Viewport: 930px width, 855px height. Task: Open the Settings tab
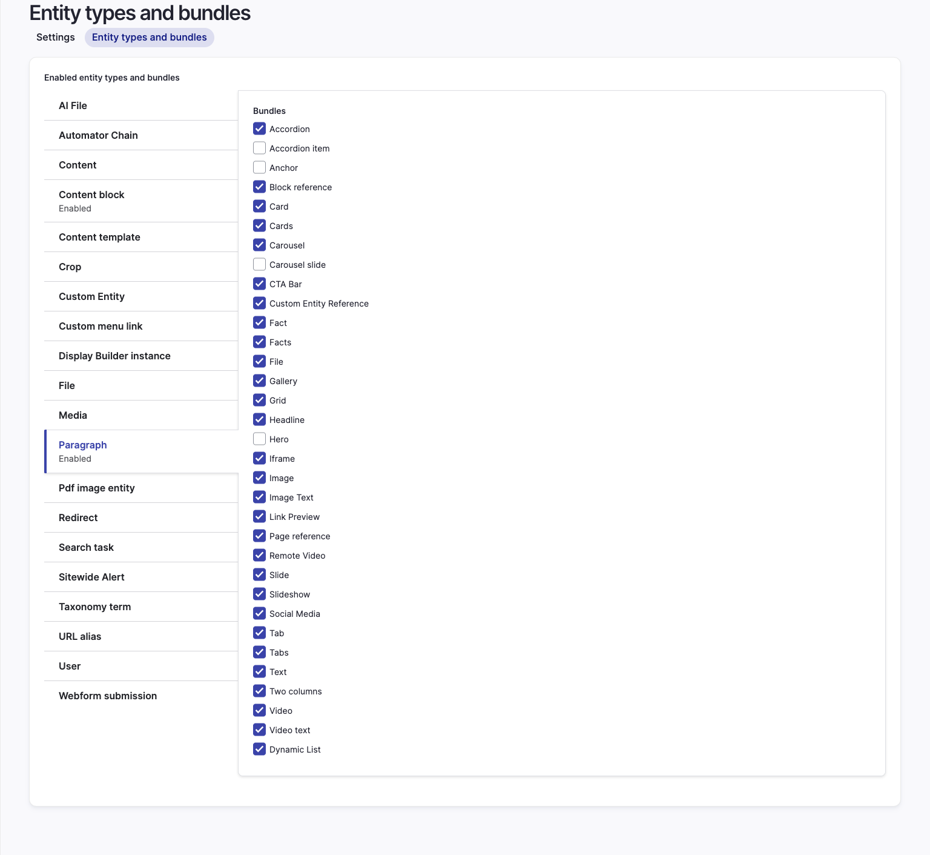56,37
